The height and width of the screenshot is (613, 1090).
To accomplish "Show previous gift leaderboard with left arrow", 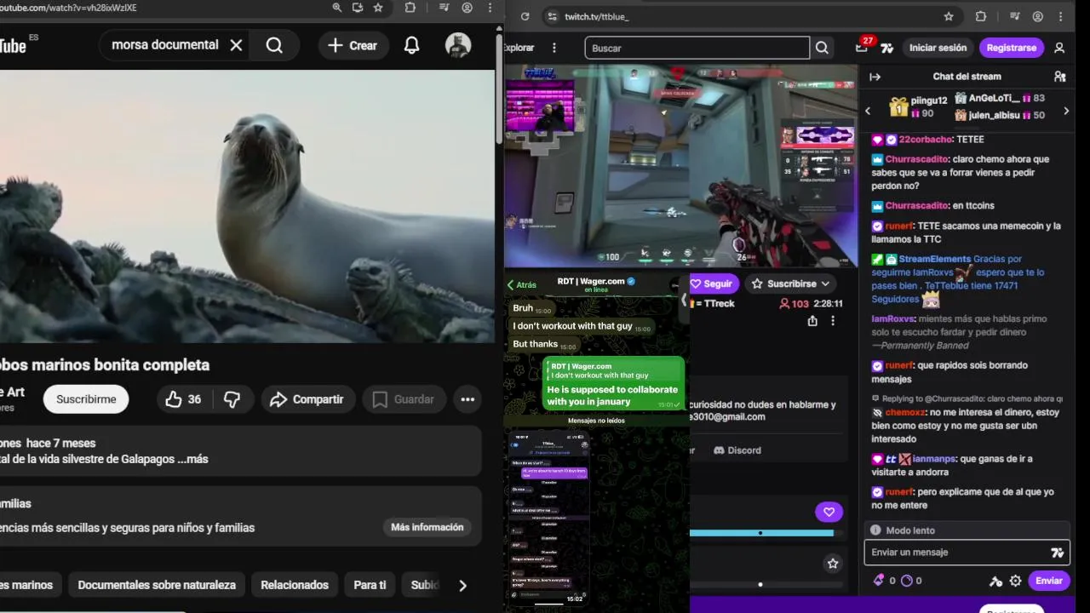I will (x=868, y=111).
